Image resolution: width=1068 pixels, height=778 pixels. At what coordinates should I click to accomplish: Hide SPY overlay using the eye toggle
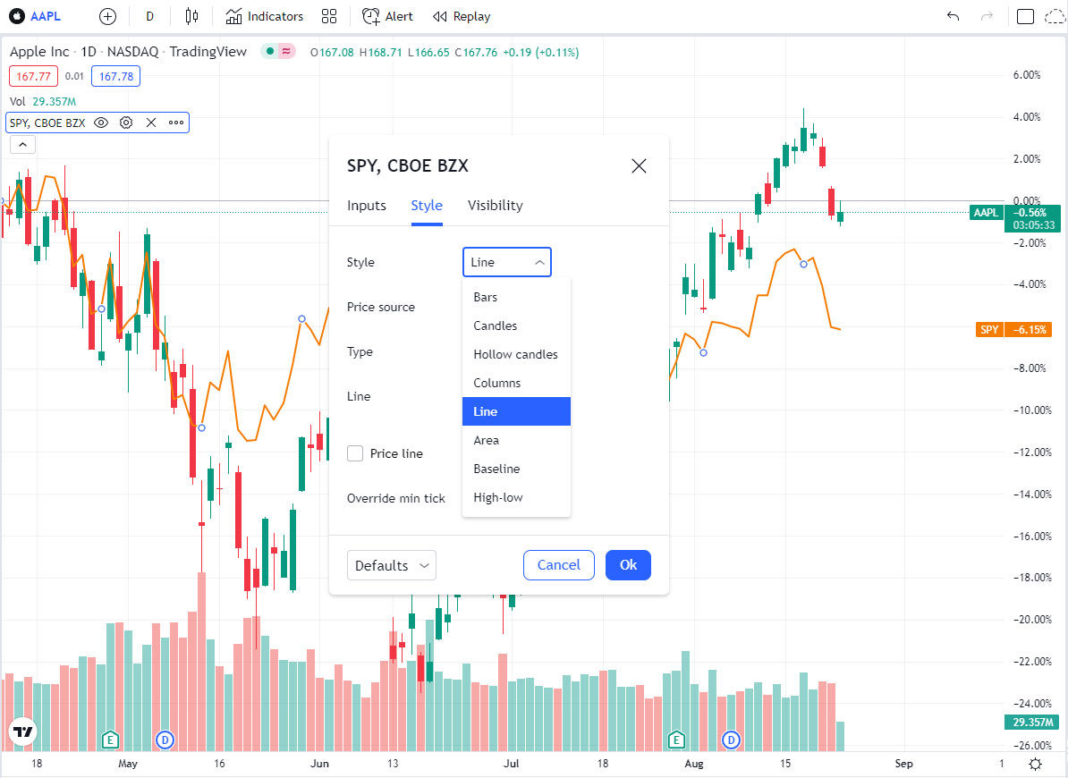(x=102, y=123)
